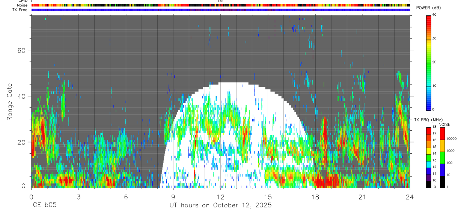Click the POWER (dB) colorbar title
This screenshot has width=461, height=213.
[429, 8]
